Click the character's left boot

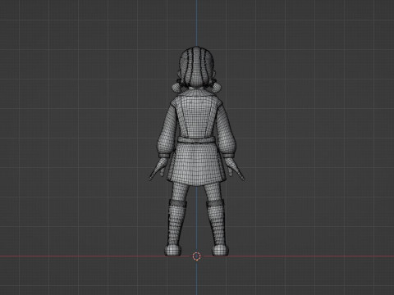point(175,227)
